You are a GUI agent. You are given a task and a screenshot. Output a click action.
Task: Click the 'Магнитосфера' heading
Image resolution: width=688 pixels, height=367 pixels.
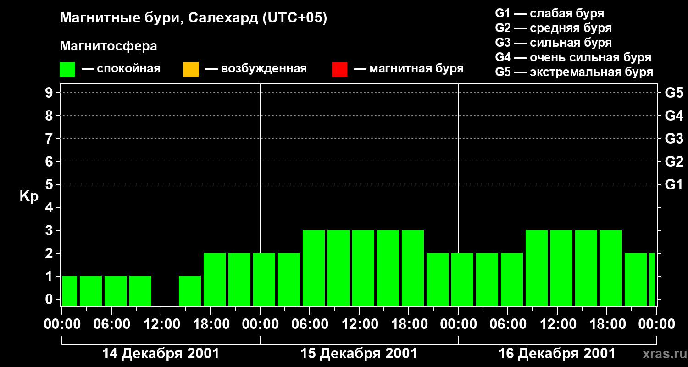pyautogui.click(x=108, y=46)
